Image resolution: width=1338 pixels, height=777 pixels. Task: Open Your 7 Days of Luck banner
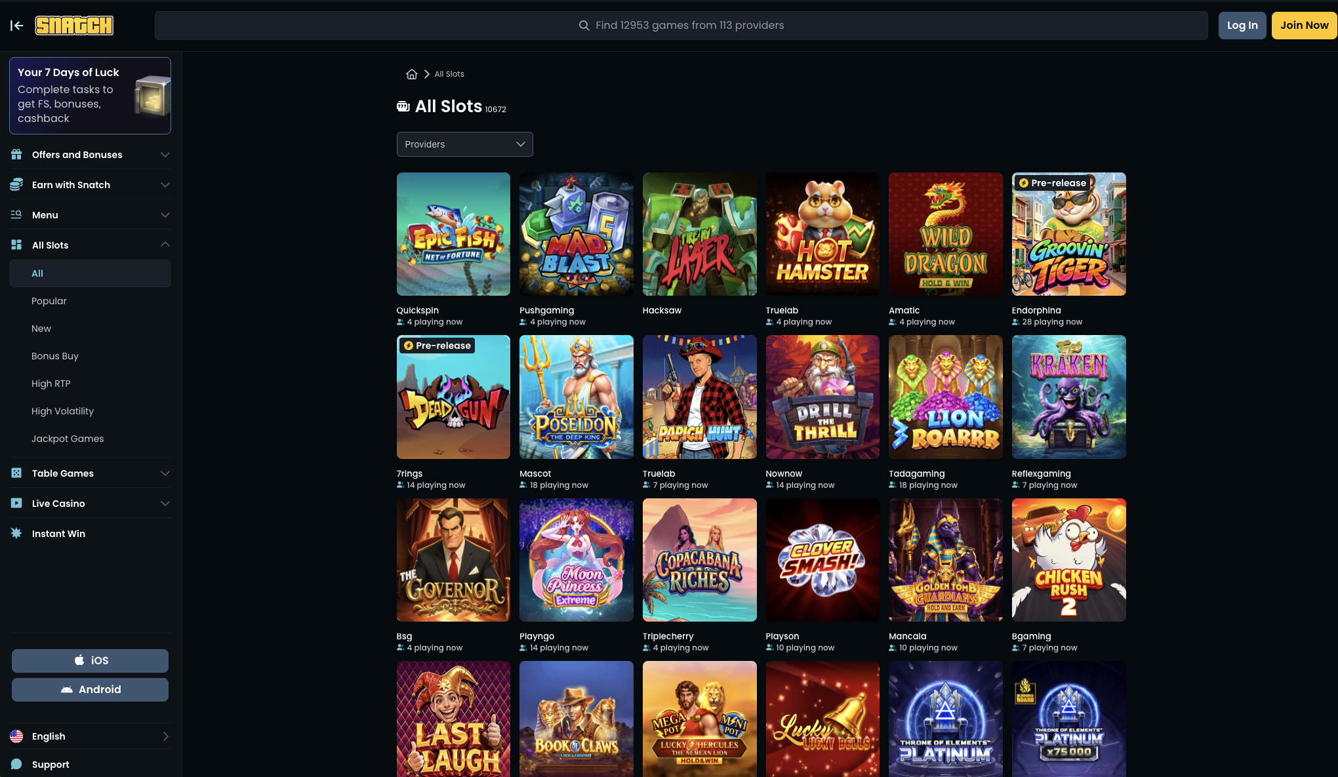click(x=90, y=96)
